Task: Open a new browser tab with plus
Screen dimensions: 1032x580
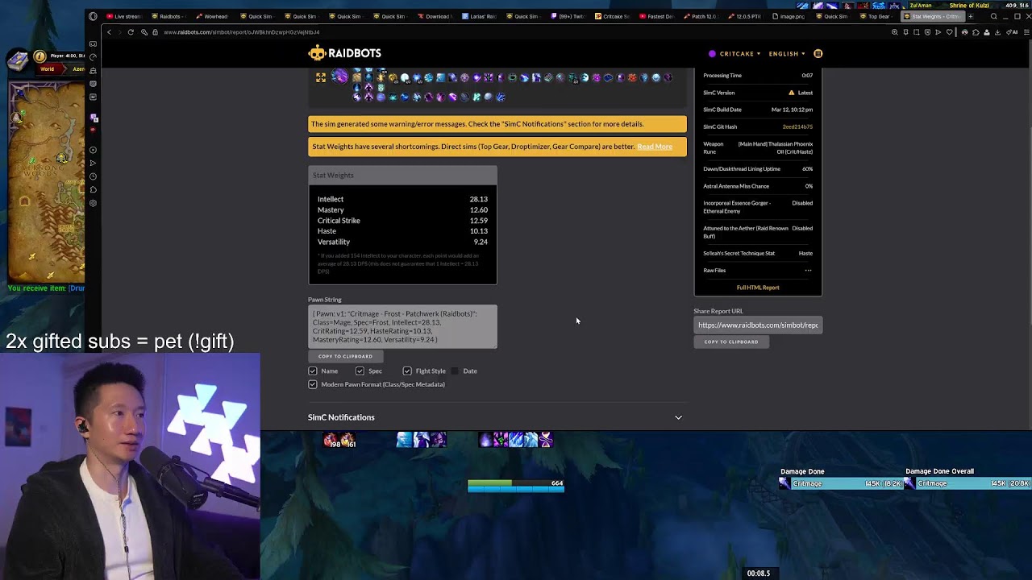Action: tap(970, 16)
